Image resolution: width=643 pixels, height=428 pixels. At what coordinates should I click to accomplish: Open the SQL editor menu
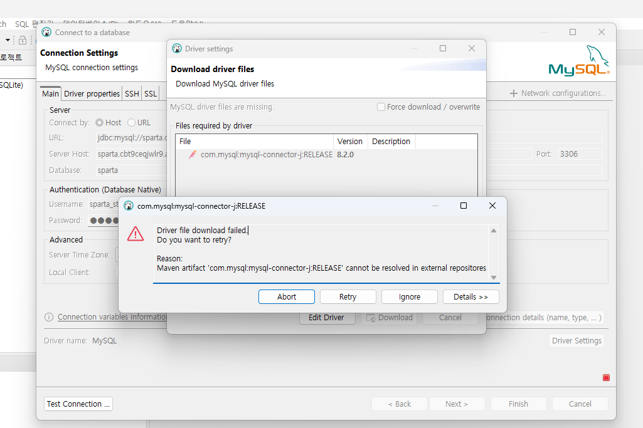pos(34,23)
